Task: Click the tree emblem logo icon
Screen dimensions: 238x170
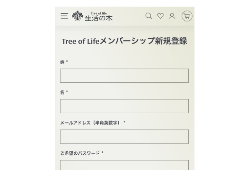Action: [77, 16]
